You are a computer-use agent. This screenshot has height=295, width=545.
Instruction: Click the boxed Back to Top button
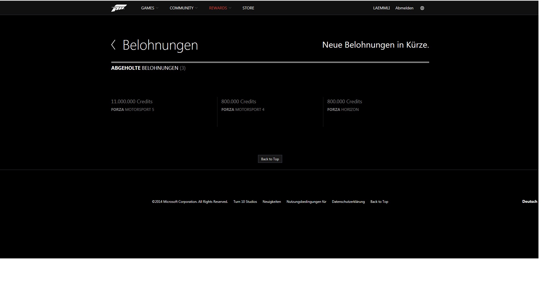[270, 159]
